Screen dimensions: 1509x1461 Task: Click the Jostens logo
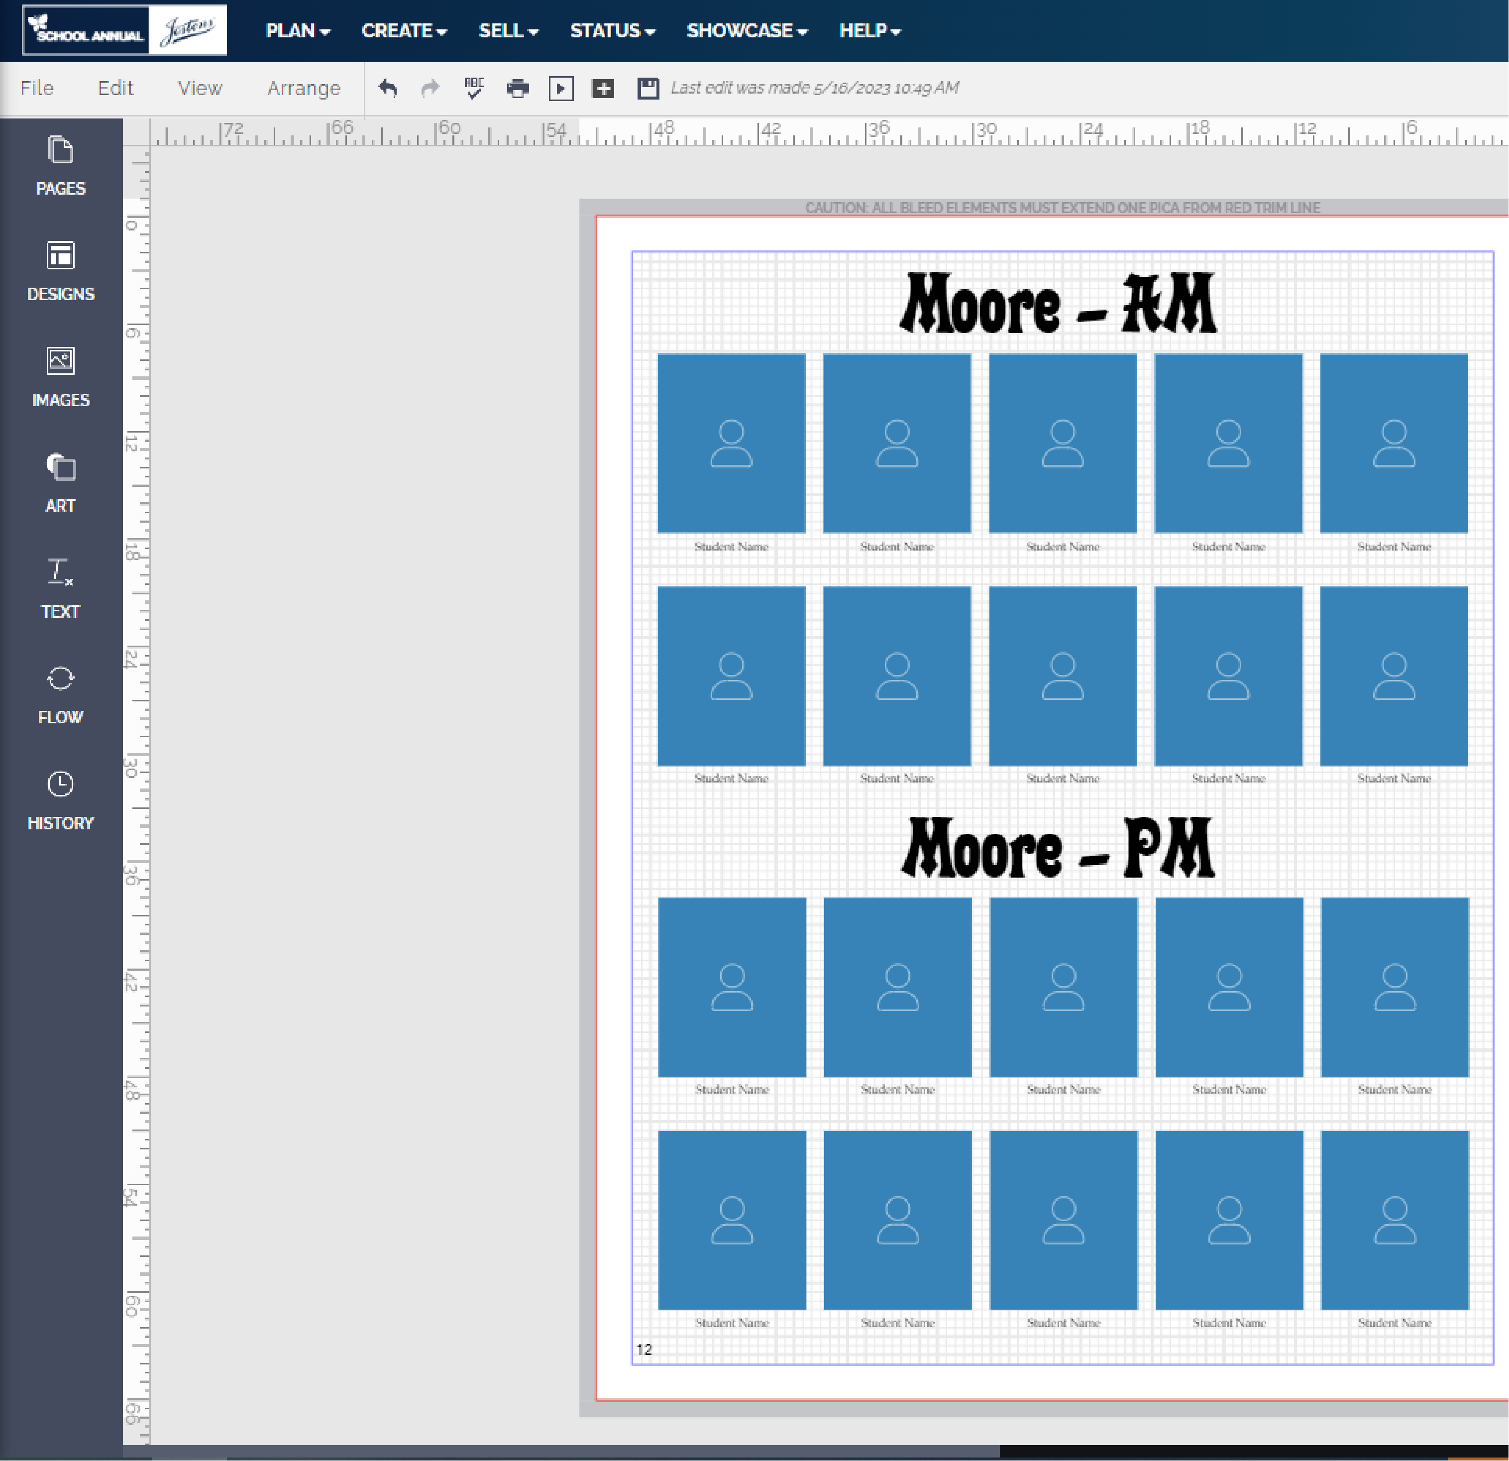(188, 30)
